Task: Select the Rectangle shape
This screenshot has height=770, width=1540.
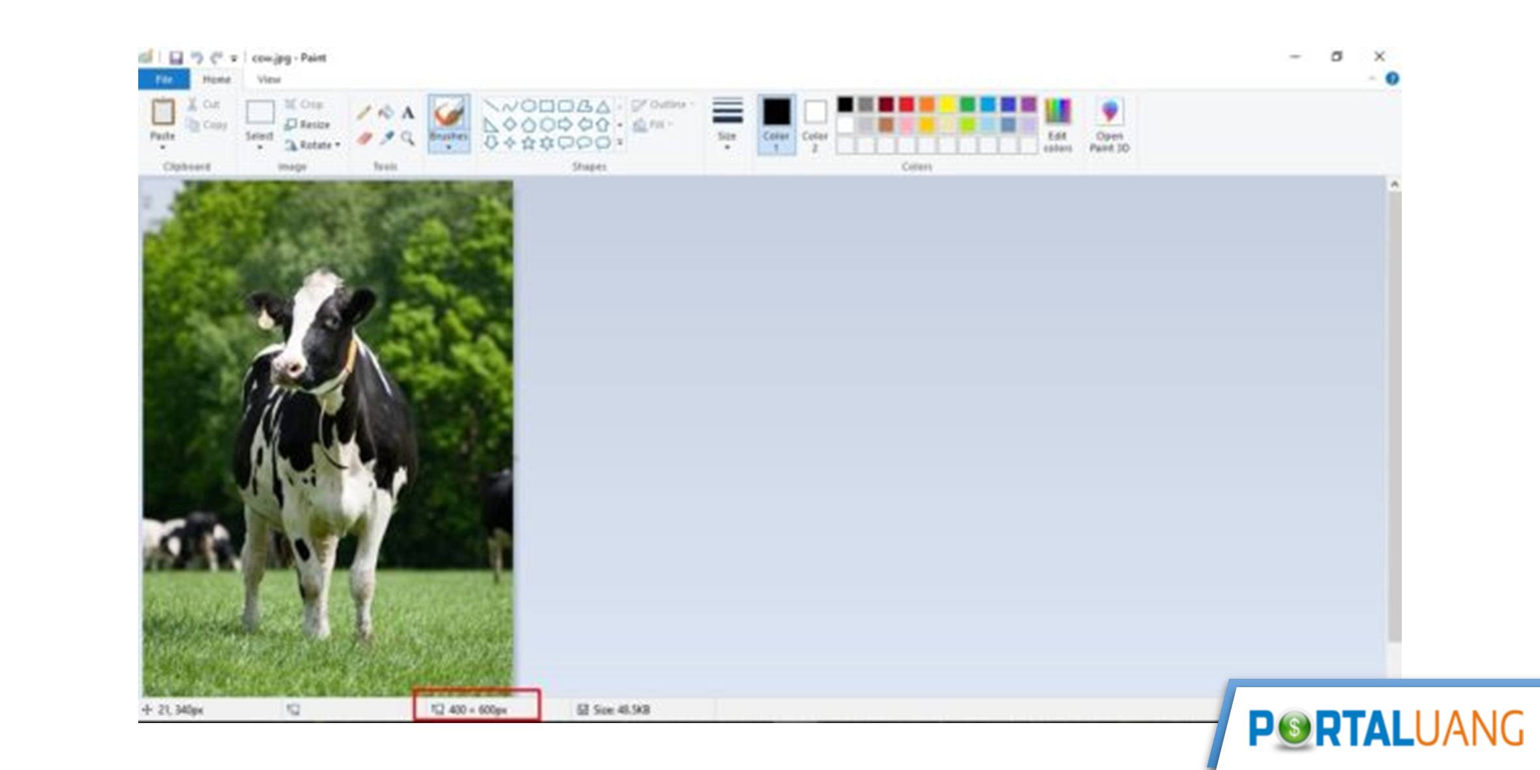Action: click(x=547, y=106)
